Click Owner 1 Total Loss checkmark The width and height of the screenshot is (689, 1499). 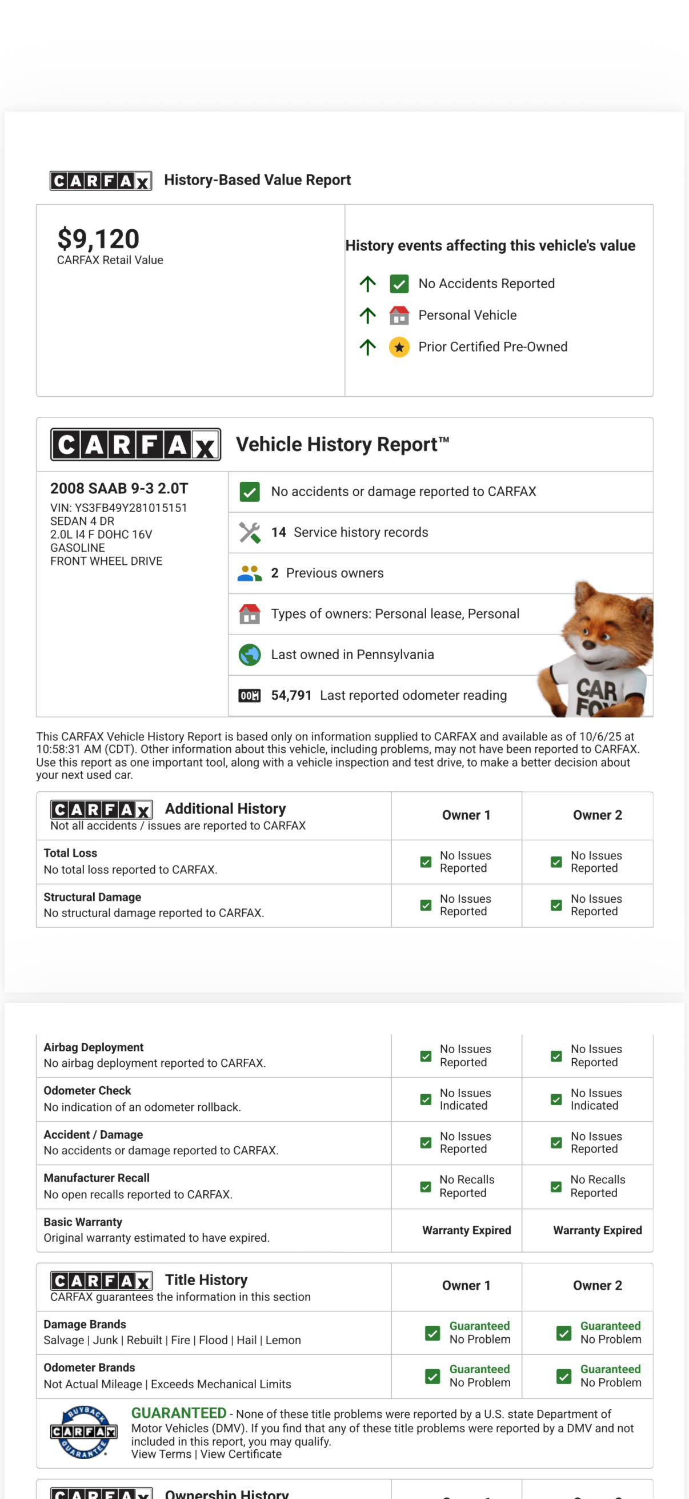pyautogui.click(x=426, y=862)
